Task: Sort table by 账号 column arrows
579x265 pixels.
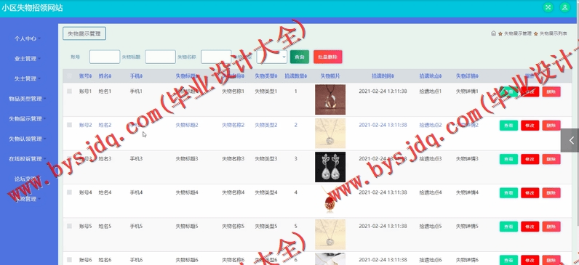Action: [90, 76]
